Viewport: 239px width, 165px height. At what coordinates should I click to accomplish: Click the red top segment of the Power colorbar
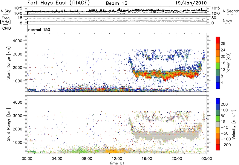click(218, 40)
